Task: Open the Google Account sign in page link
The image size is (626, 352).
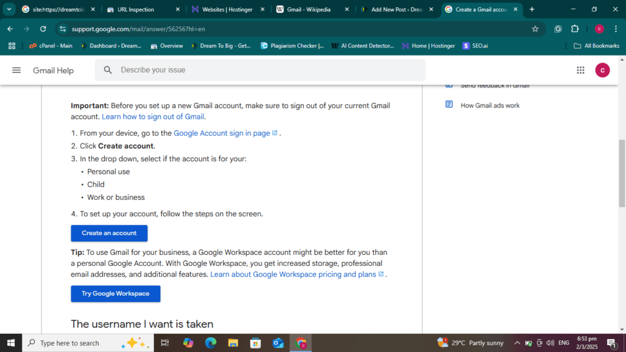Action: point(226,133)
